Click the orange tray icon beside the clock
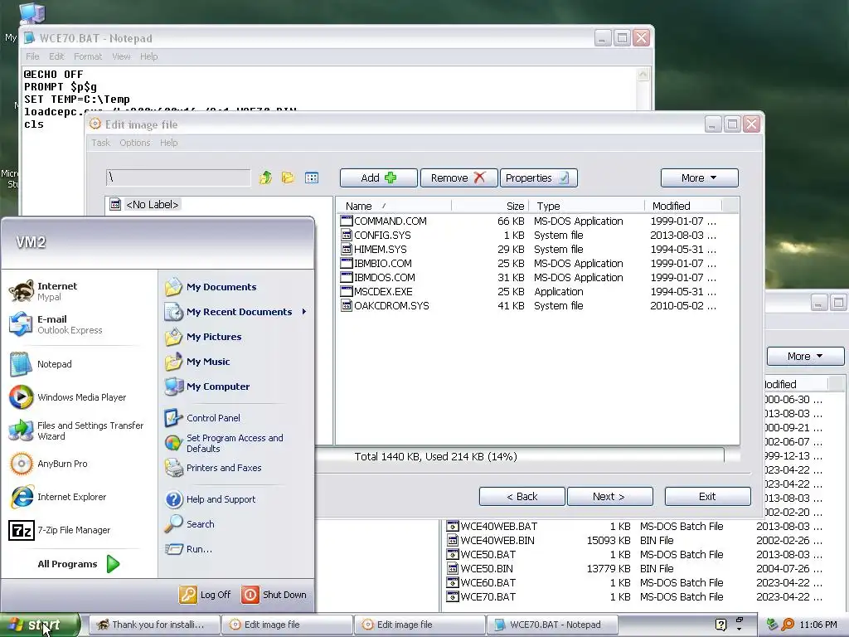Screen dimensions: 849x637 tap(788, 625)
